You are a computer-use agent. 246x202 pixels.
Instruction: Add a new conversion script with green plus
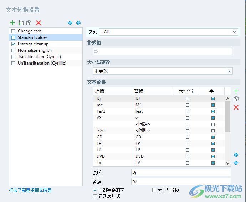[x=12, y=23]
